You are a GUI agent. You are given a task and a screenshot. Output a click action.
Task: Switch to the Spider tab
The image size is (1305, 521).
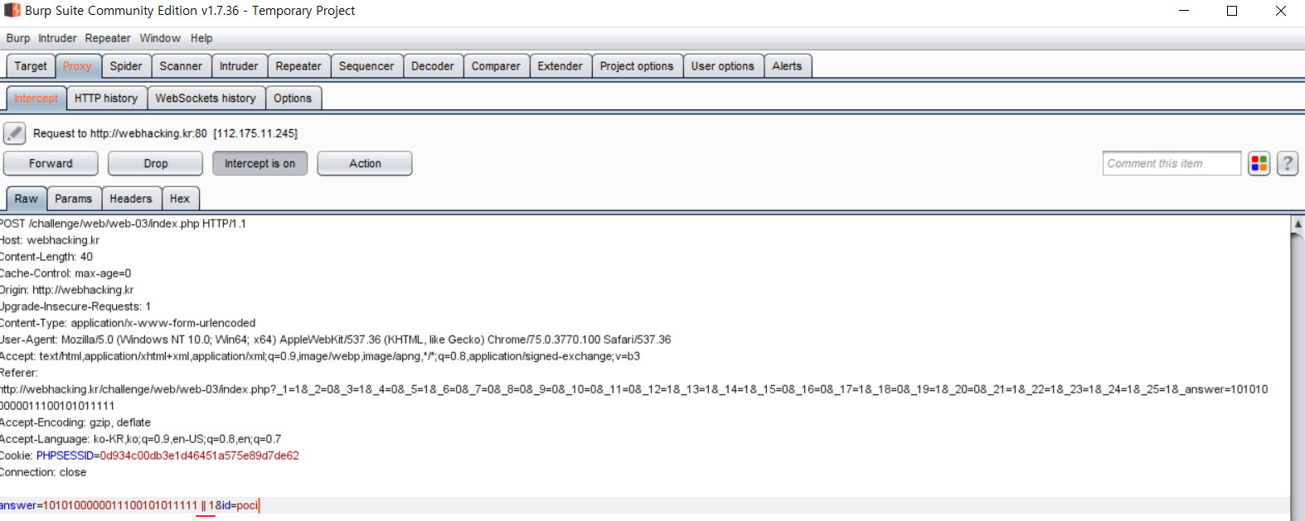(x=126, y=65)
